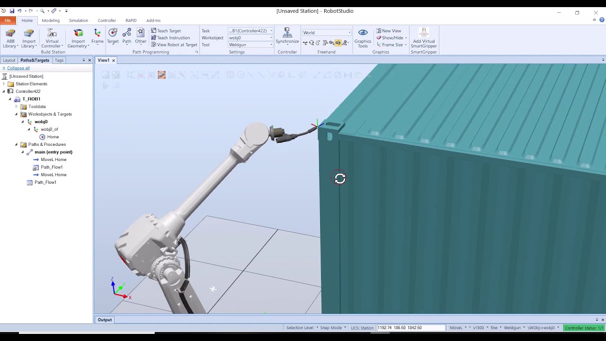Screen dimensions: 606x341
Task: Click the Controller status indicator
Action: (x=584, y=328)
